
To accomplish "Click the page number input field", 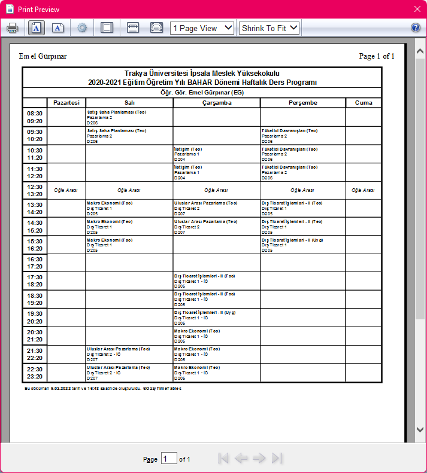I will pyautogui.click(x=169, y=459).
